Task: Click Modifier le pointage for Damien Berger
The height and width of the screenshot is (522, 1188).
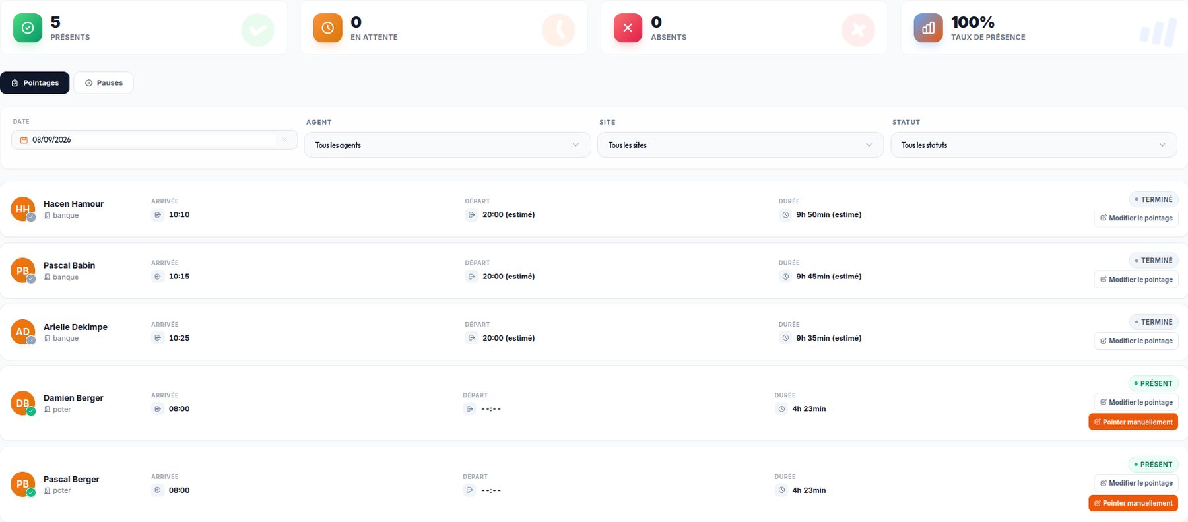Action: coord(1136,403)
